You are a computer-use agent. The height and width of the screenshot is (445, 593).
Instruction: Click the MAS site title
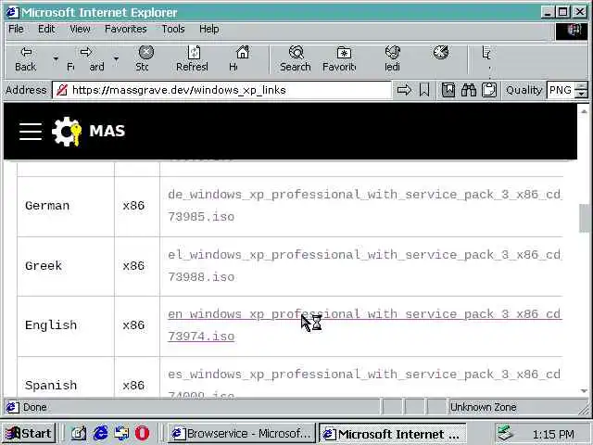(107, 131)
